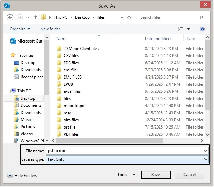Image resolution: width=214 pixels, height=187 pixels.
Task: Select the eml file folder
Action: pyautogui.click(x=67, y=70)
